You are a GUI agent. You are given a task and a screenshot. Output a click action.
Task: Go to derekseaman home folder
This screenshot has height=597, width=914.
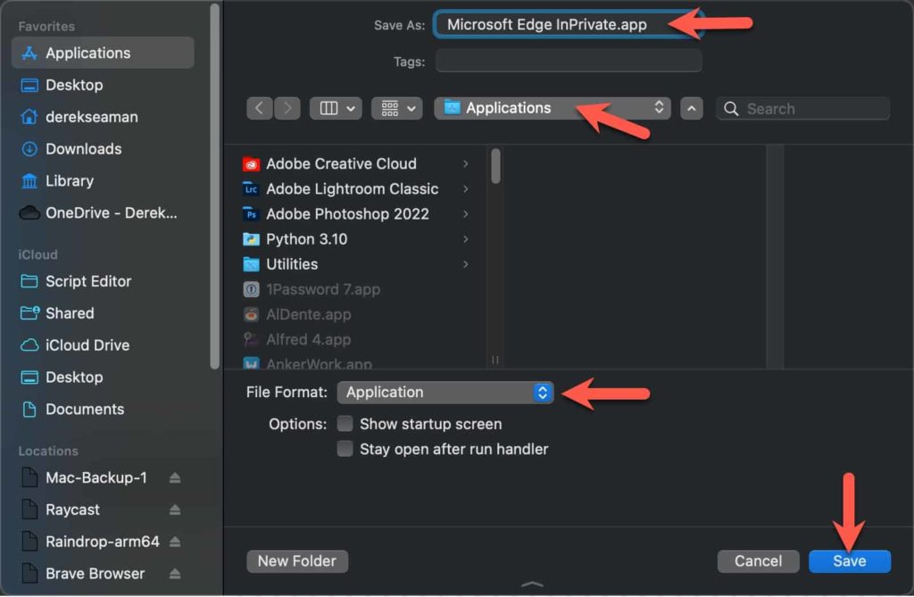point(103,117)
